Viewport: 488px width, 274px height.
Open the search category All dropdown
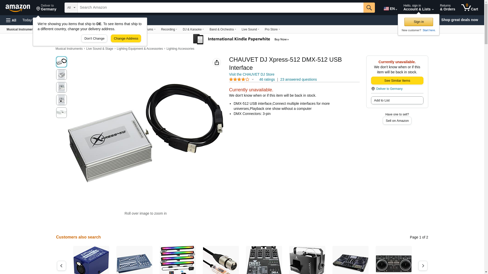point(71,8)
